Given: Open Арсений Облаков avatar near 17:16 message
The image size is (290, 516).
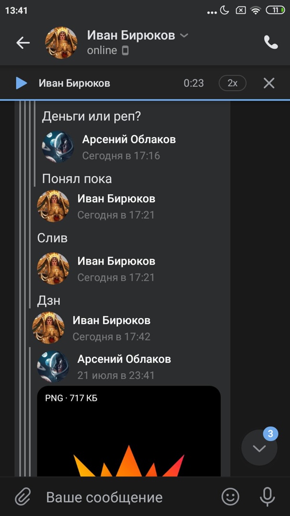Looking at the screenshot, I should point(58,147).
